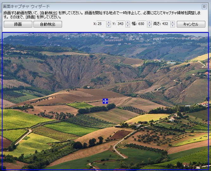Increase the X value with up arrow
The height and width of the screenshot is (171, 211).
click(109, 22)
